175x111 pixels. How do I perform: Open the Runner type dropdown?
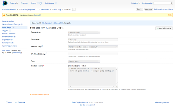point(84,32)
